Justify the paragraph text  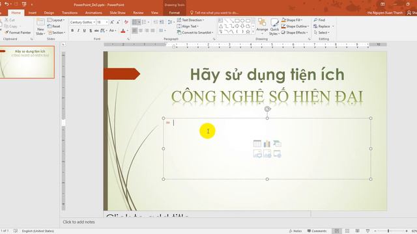click(x=152, y=31)
